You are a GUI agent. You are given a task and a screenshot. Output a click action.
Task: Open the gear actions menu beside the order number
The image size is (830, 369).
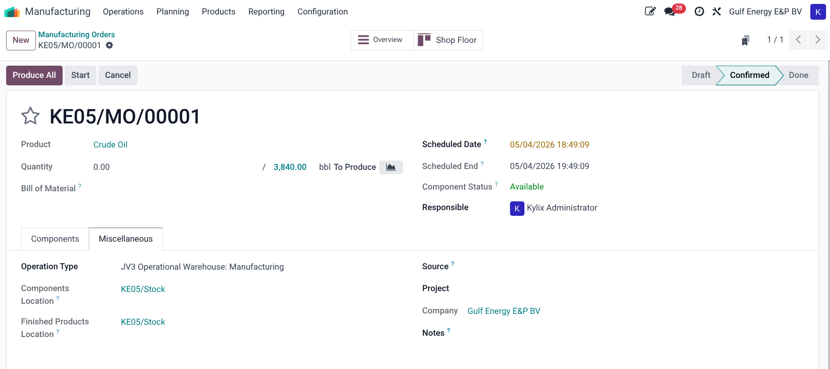tap(109, 45)
